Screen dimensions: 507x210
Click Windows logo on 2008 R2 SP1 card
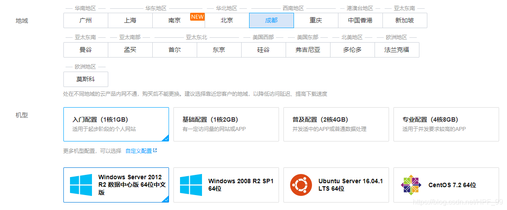(x=191, y=185)
